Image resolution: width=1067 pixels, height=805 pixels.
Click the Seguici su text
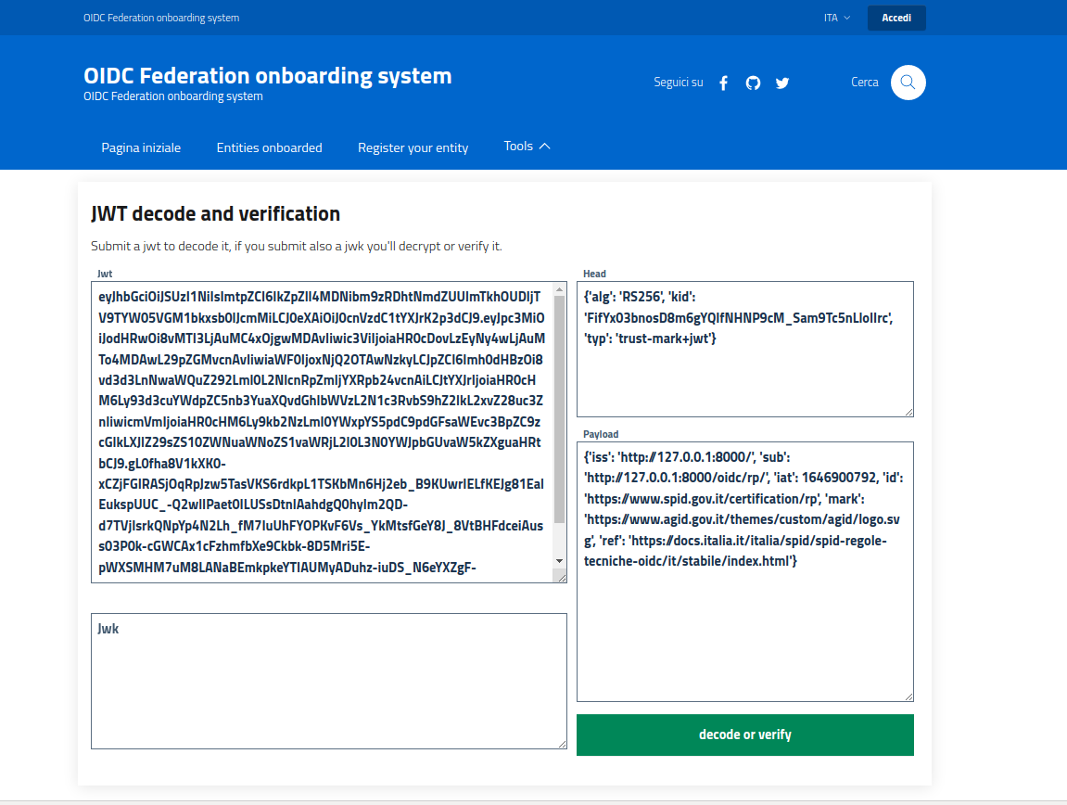point(679,83)
